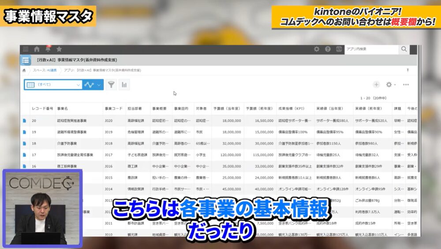This screenshot has height=249, width=441.
Task: Expand the graph view dropdown arrow
Action: [99, 84]
